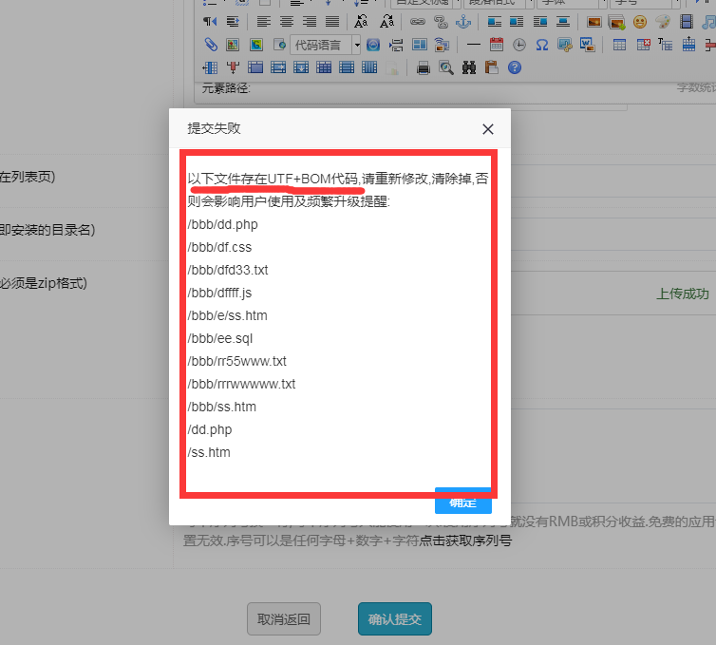Insert a hyperlink using the chain icon
Image resolution: width=716 pixels, height=645 pixels.
click(x=418, y=21)
